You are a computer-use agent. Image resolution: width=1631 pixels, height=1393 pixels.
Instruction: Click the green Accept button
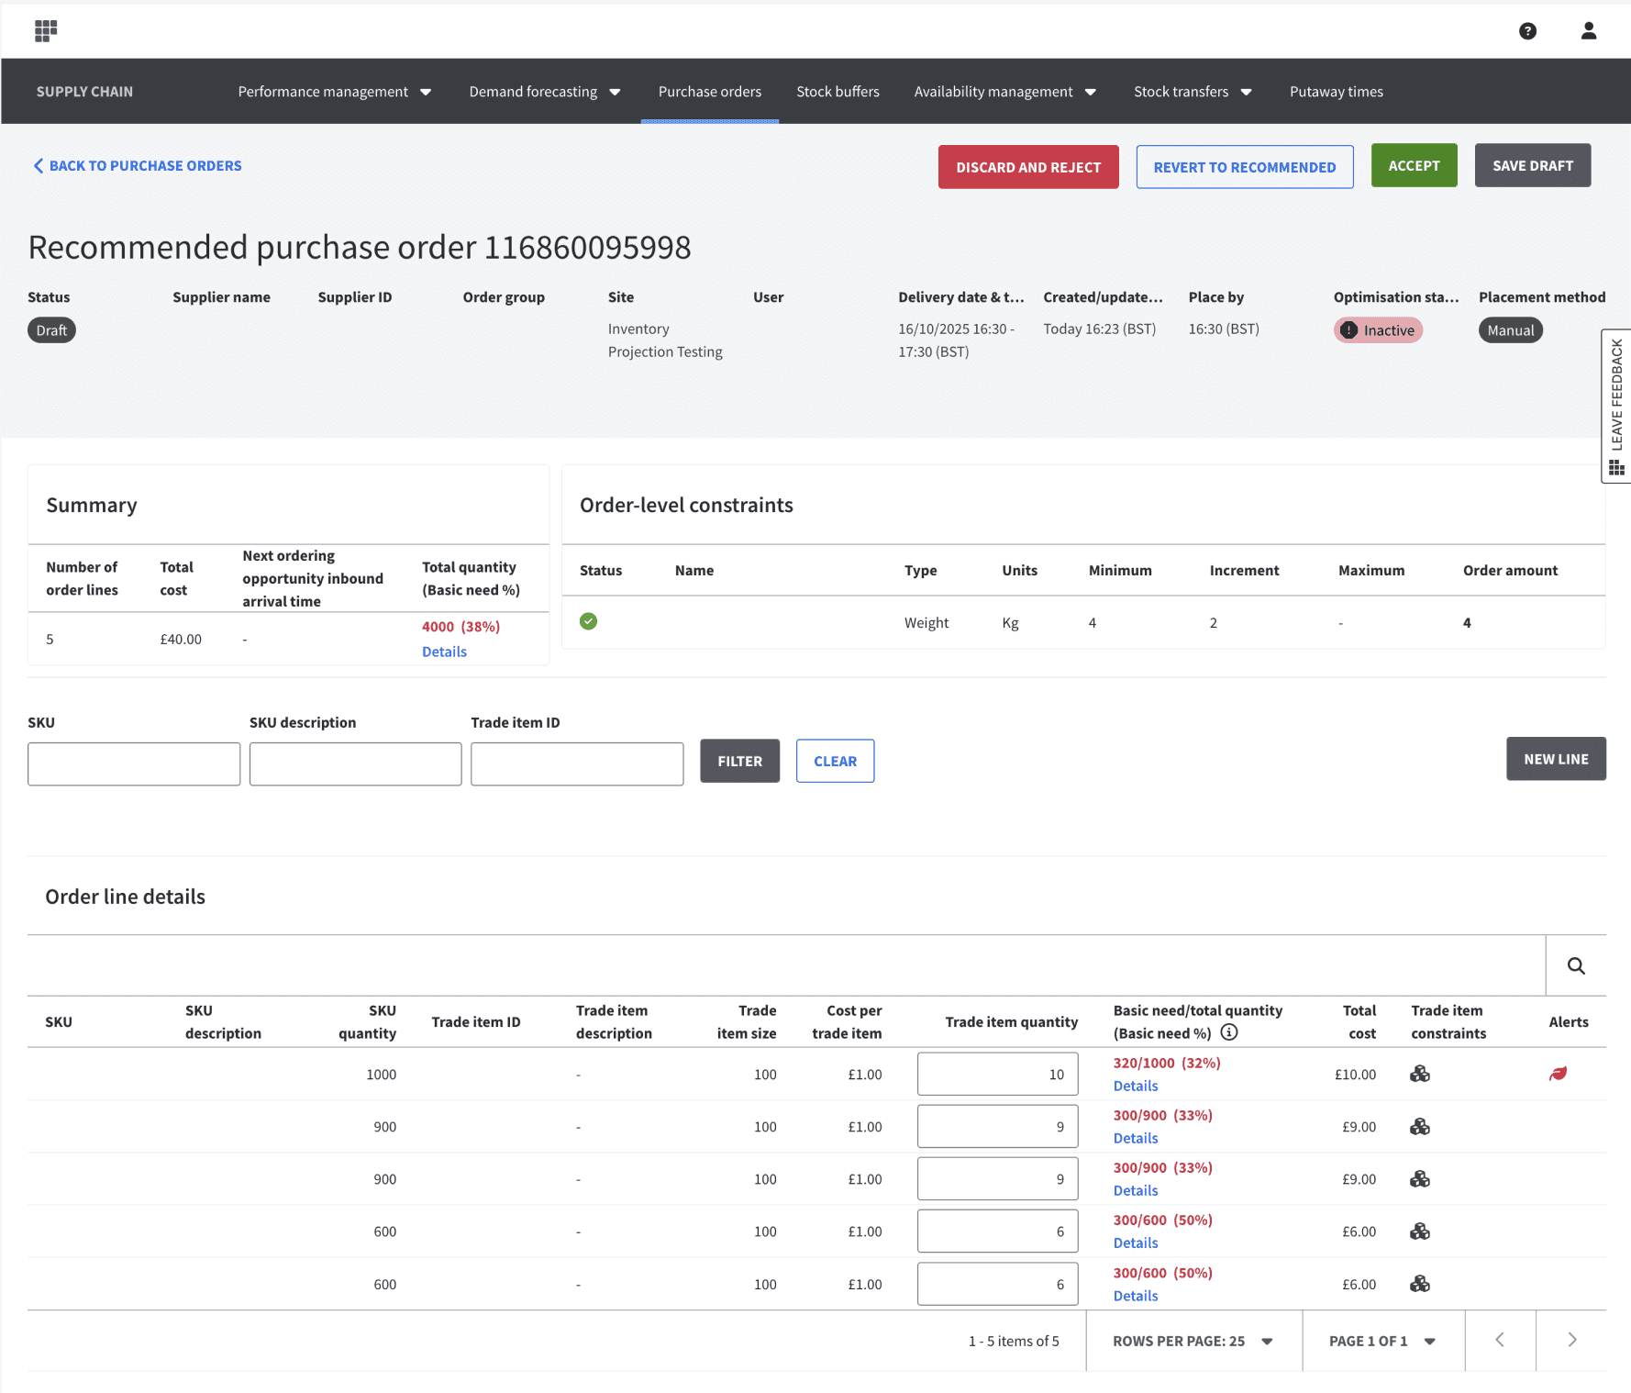tap(1414, 165)
